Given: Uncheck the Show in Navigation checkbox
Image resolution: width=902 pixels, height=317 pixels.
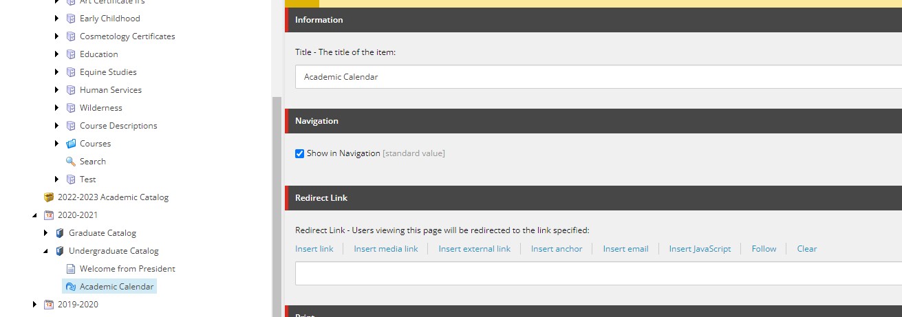Looking at the screenshot, I should (x=299, y=153).
